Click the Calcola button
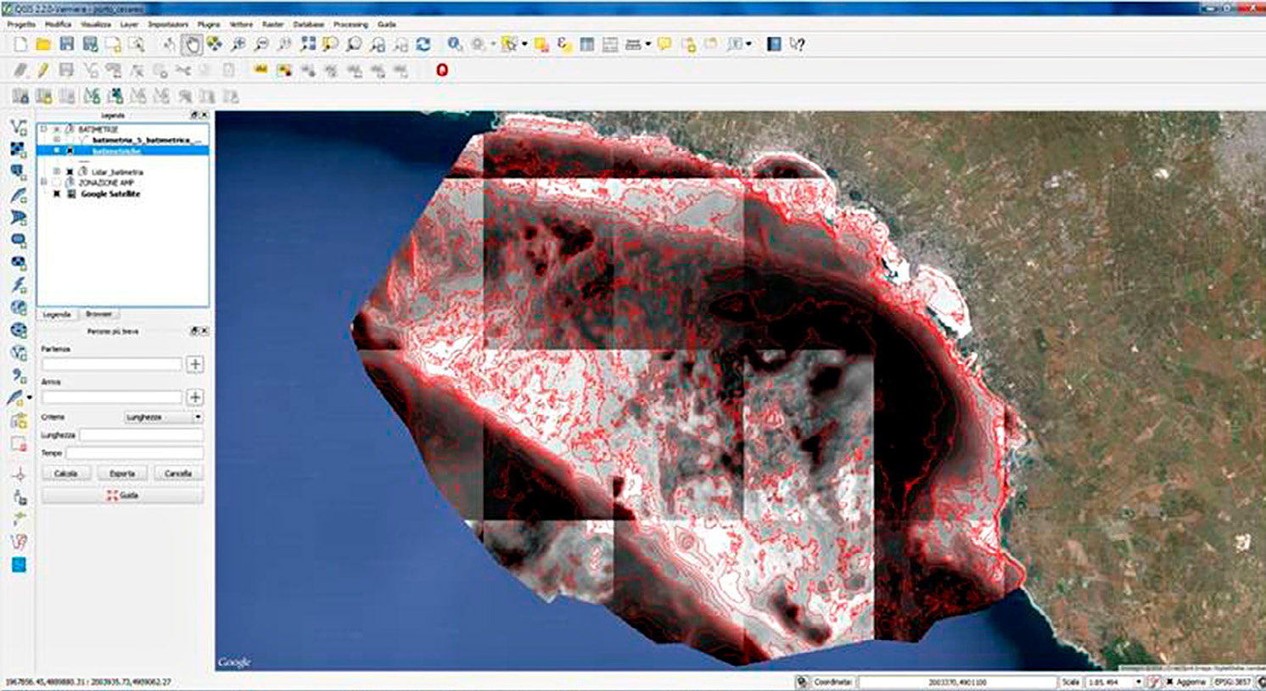 (x=66, y=473)
